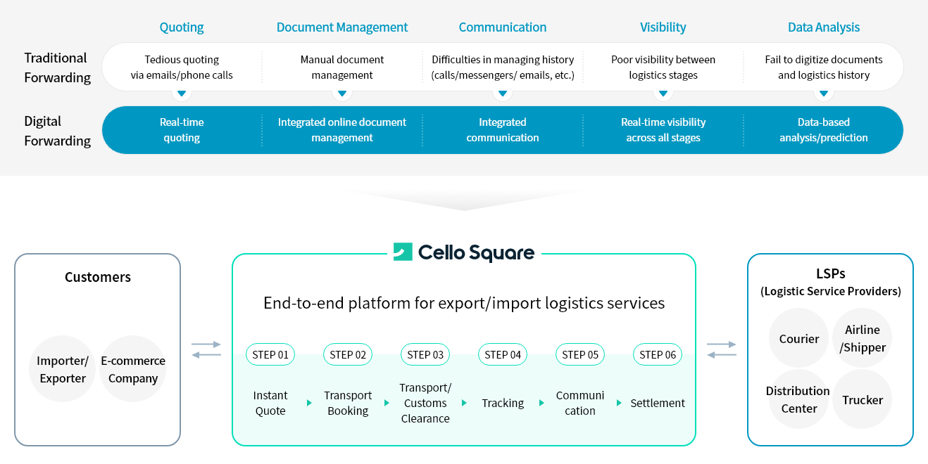Open the Communication column heading
The height and width of the screenshot is (464, 928).
click(503, 27)
